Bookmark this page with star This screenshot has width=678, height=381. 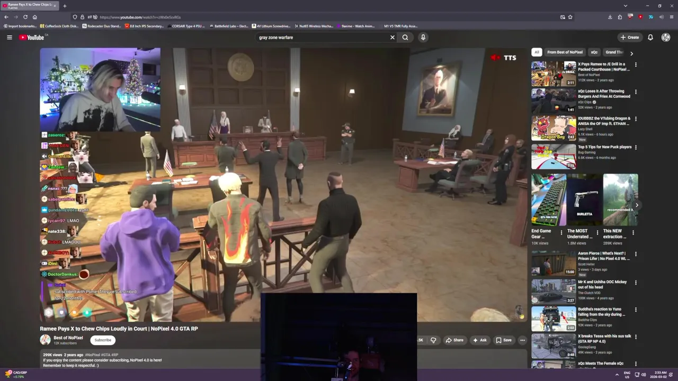pyautogui.click(x=570, y=17)
